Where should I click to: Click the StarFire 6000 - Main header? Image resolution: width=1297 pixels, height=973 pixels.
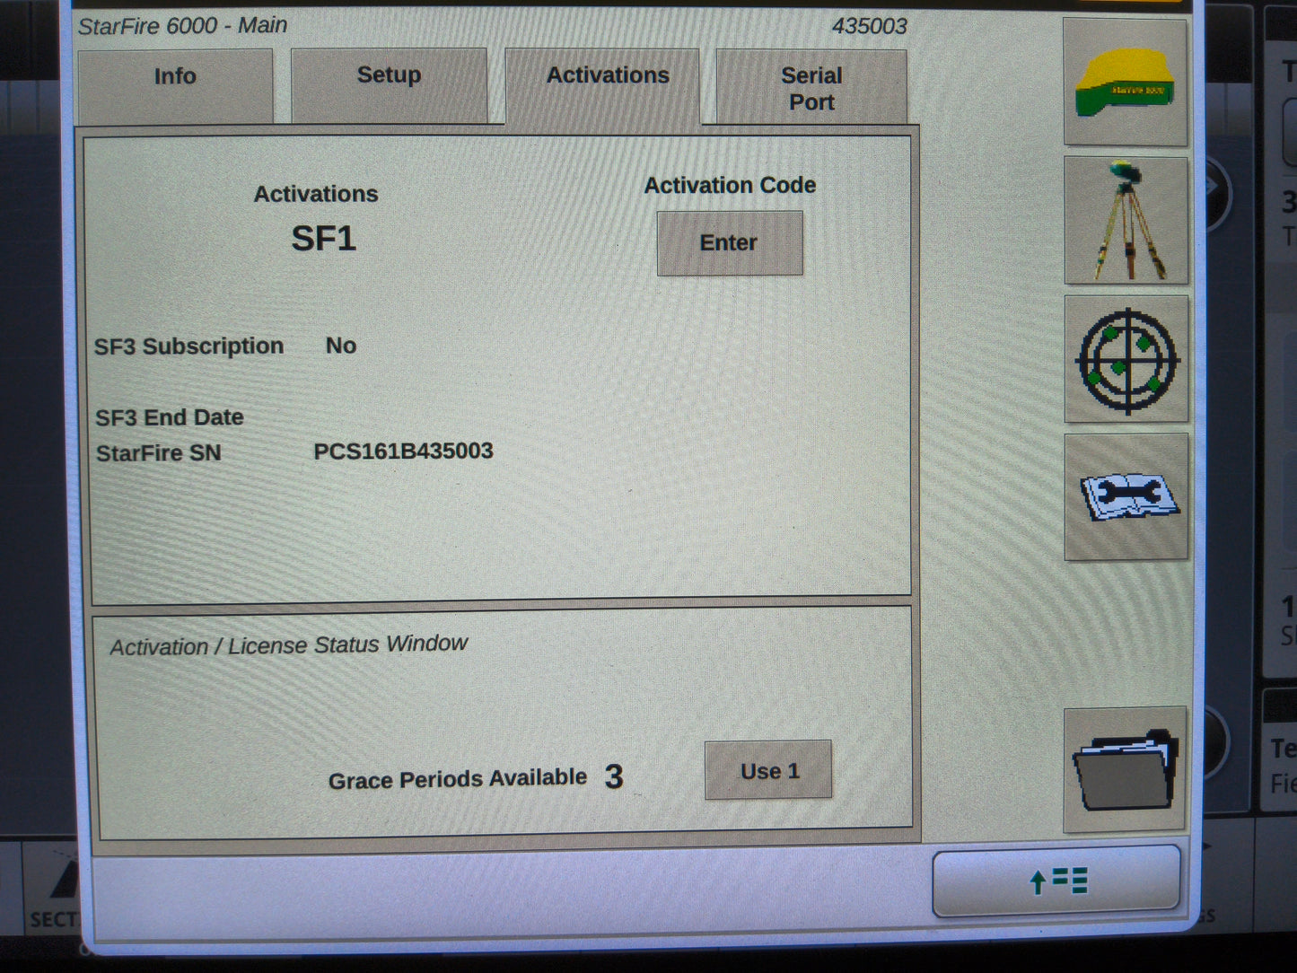183,26
